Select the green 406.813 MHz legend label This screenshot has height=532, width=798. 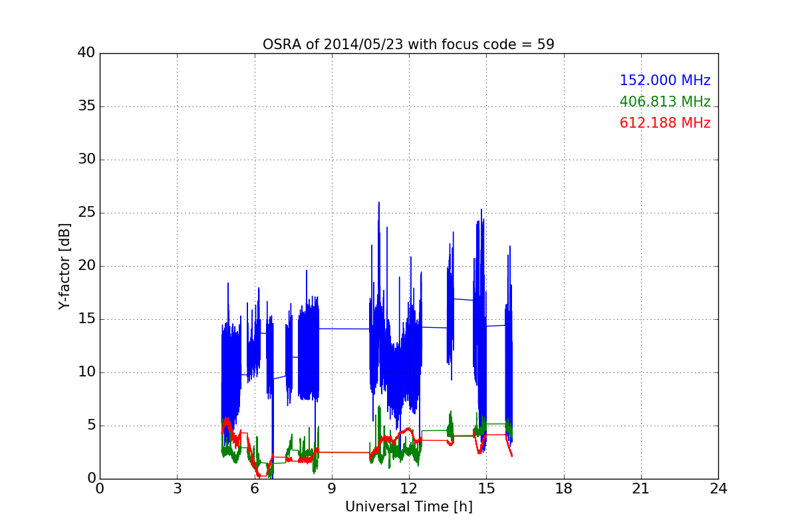click(665, 102)
